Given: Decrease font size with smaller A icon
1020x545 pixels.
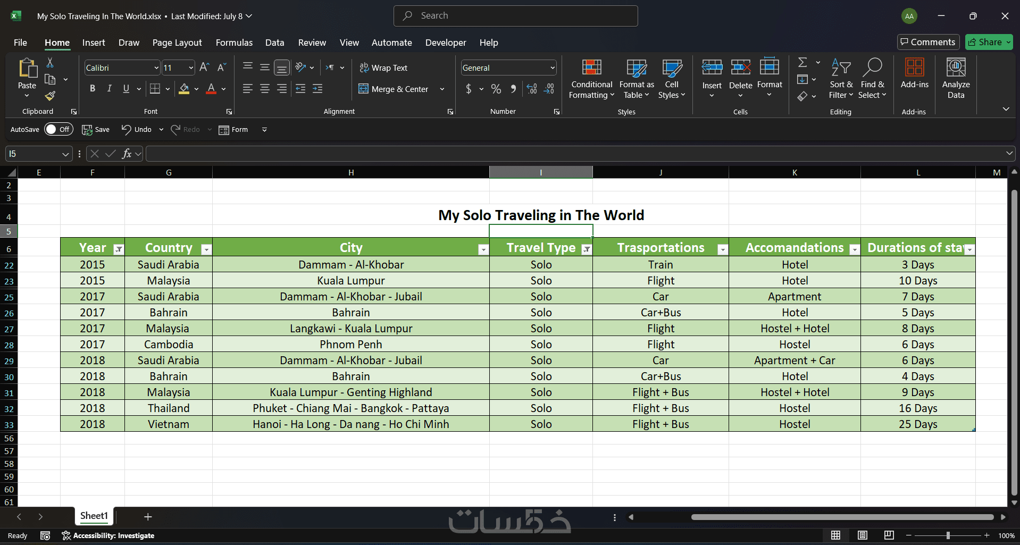Looking at the screenshot, I should [x=222, y=68].
